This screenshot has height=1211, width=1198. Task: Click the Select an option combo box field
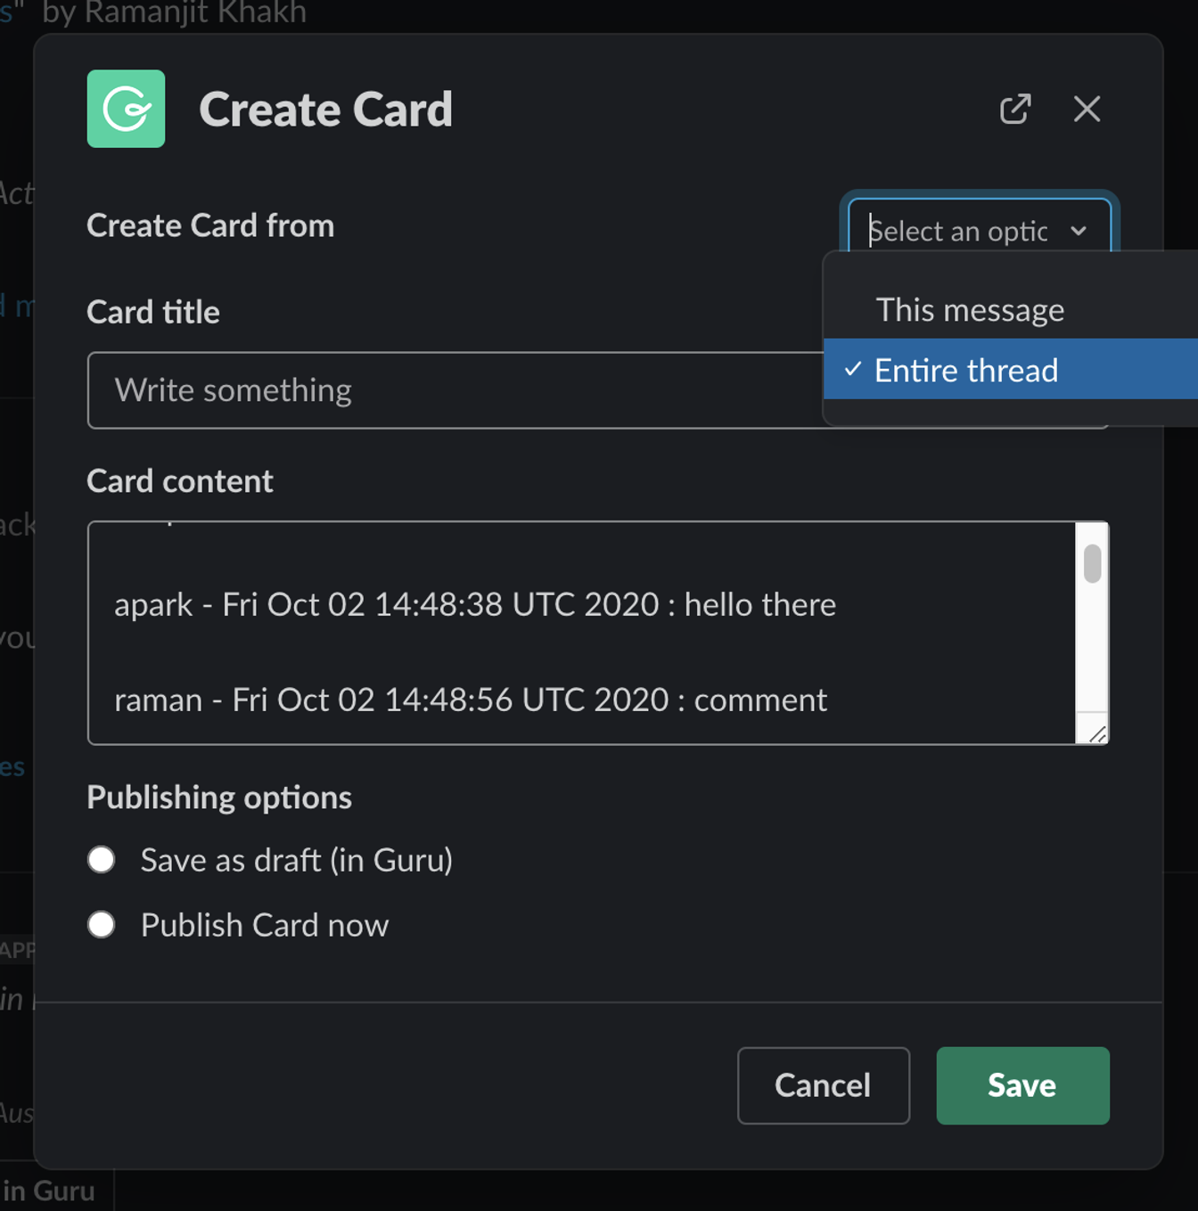[963, 231]
